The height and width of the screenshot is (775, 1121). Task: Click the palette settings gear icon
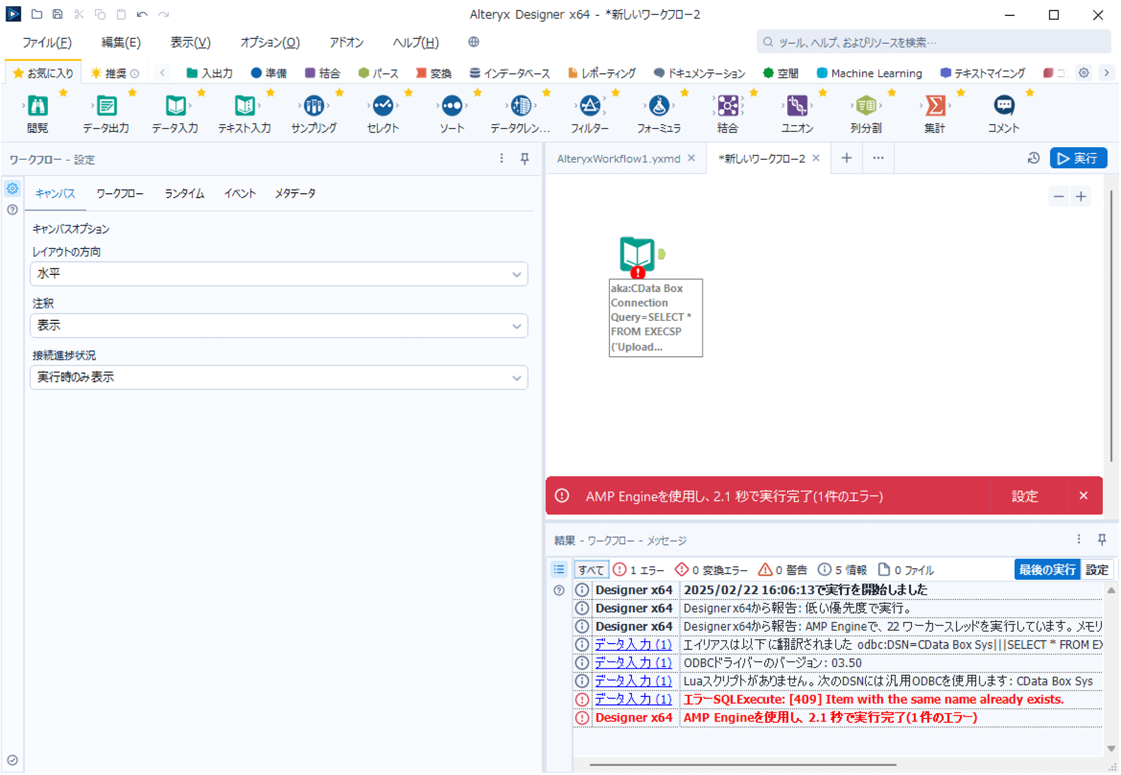(x=1084, y=72)
